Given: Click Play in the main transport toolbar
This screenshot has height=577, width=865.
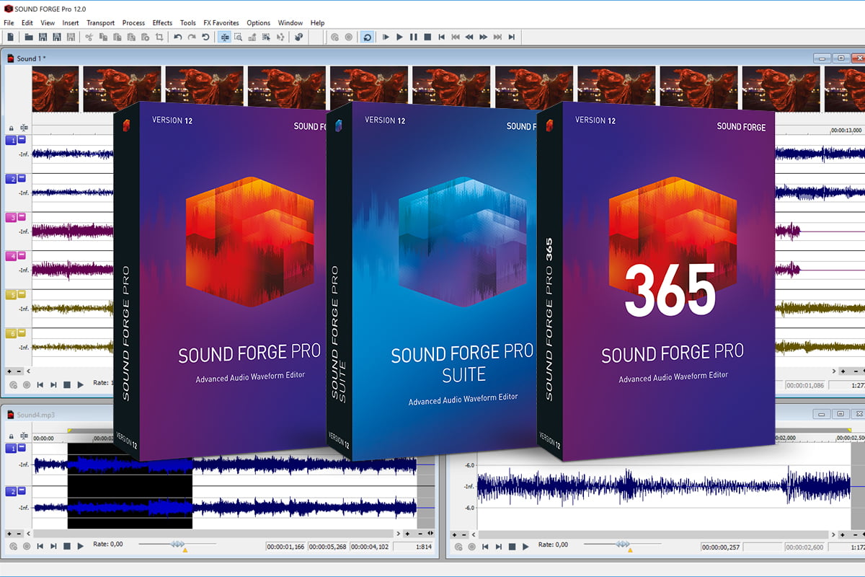Looking at the screenshot, I should pyautogui.click(x=399, y=37).
